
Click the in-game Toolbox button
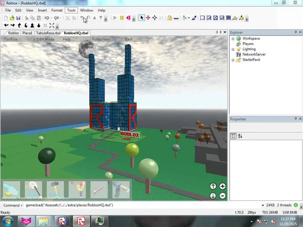pos(11,39)
